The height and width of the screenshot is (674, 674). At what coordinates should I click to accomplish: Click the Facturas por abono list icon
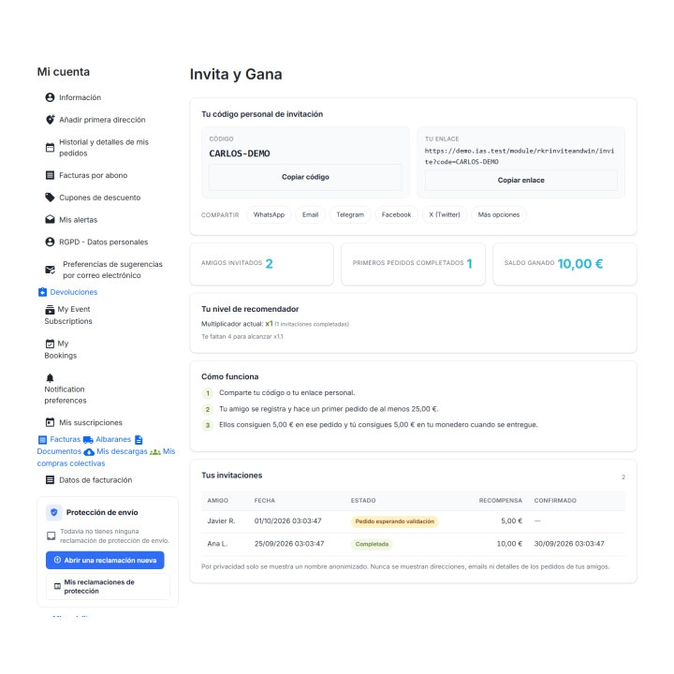[x=50, y=175]
